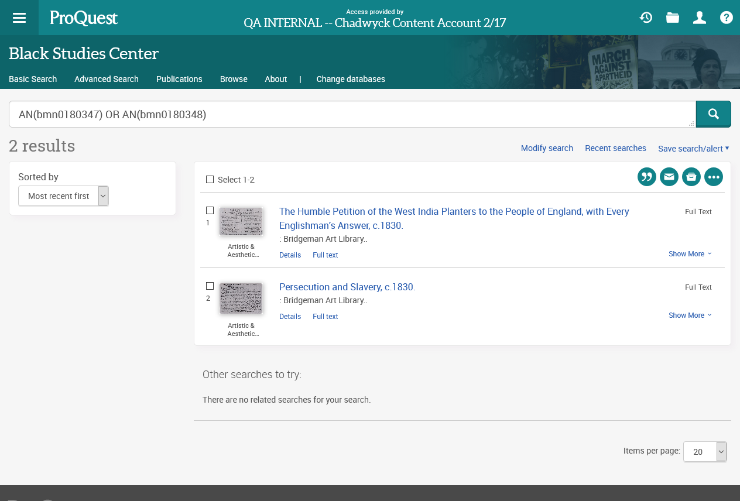Screen dimensions: 740x501
Task: Select the Persecution and Slavery result checkbox
Action: (210, 286)
